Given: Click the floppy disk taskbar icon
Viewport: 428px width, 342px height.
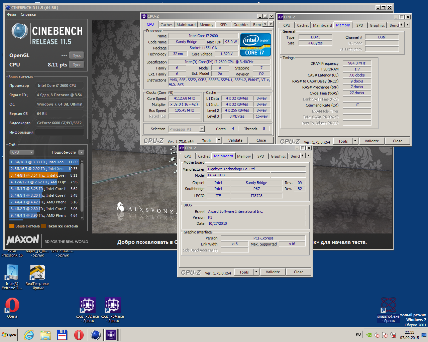Looking at the screenshot, I should point(62,335).
